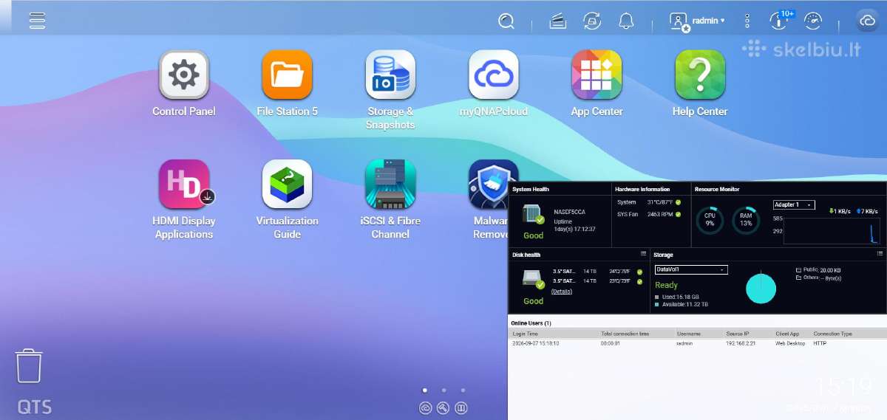The image size is (887, 420).
Task: Open Hardware Information panel header
Action: [642, 190]
